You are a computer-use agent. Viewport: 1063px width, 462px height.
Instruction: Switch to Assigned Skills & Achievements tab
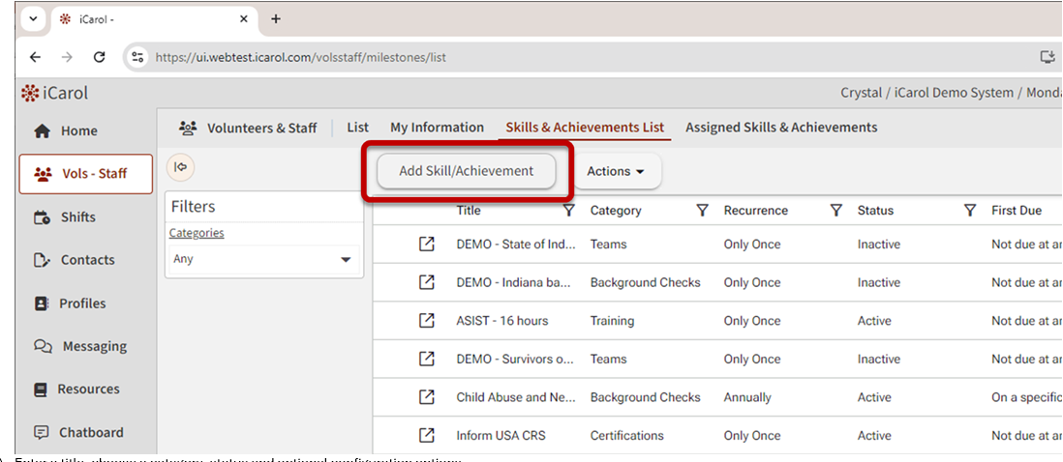coord(781,128)
